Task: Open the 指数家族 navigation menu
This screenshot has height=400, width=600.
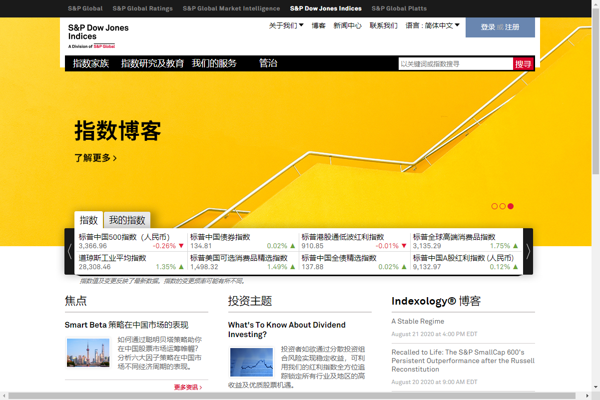Action: 91,63
